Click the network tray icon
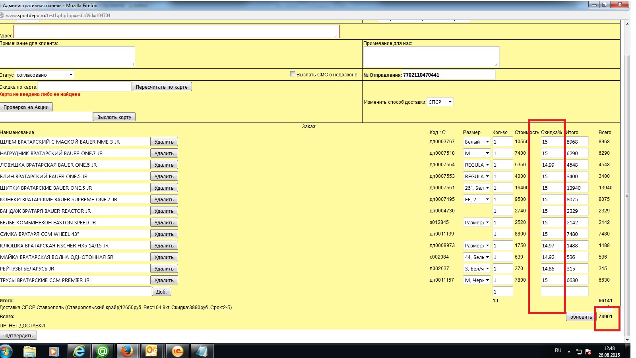The image size is (636, 358). point(579,352)
